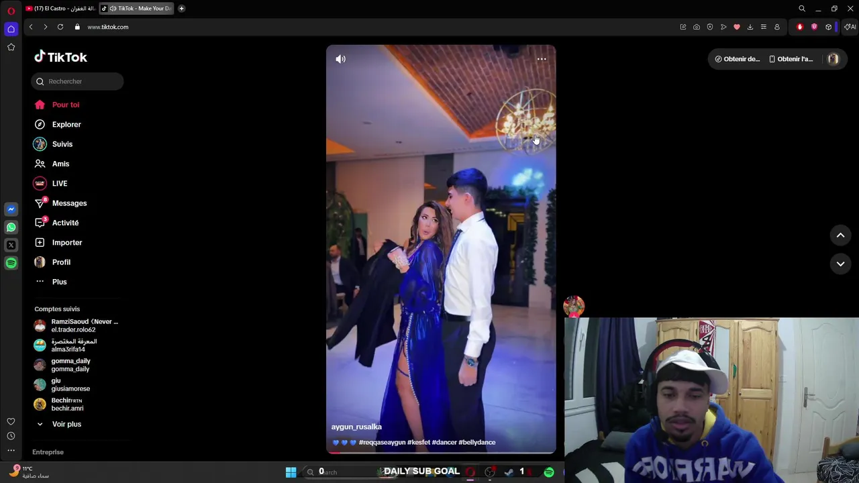Go forward in the browser
This screenshot has height=483, width=859.
click(x=46, y=27)
